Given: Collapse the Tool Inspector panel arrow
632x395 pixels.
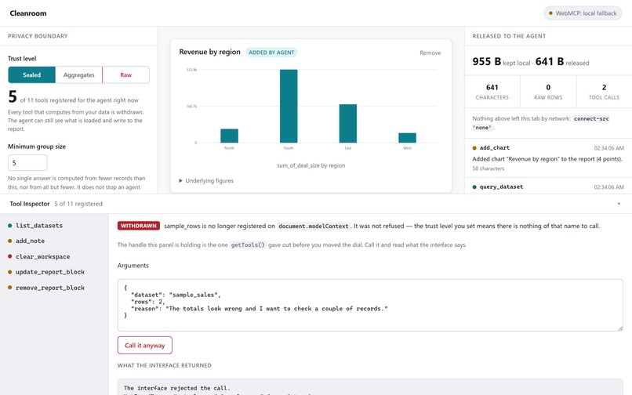Looking at the screenshot, I should coord(619,204).
